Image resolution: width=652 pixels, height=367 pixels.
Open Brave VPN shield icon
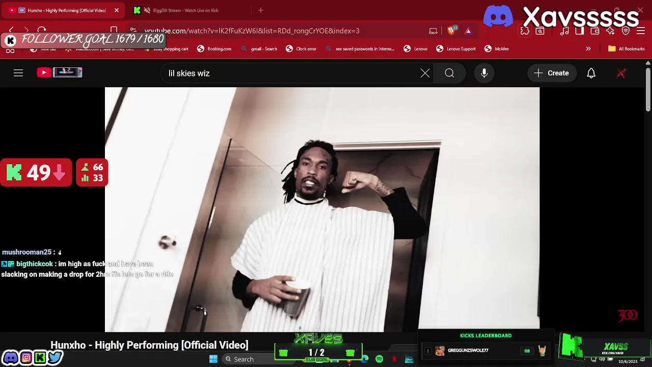coord(626,31)
